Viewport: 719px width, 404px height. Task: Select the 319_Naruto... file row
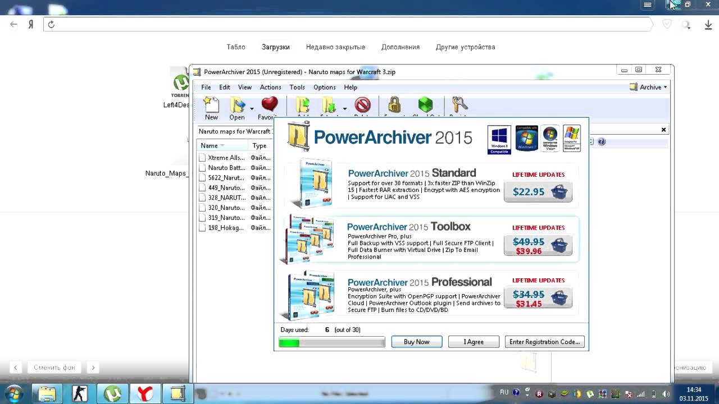pyautogui.click(x=235, y=218)
